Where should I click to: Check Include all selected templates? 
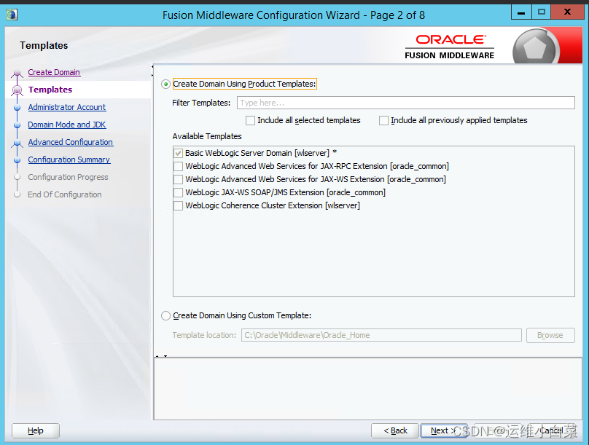point(250,120)
